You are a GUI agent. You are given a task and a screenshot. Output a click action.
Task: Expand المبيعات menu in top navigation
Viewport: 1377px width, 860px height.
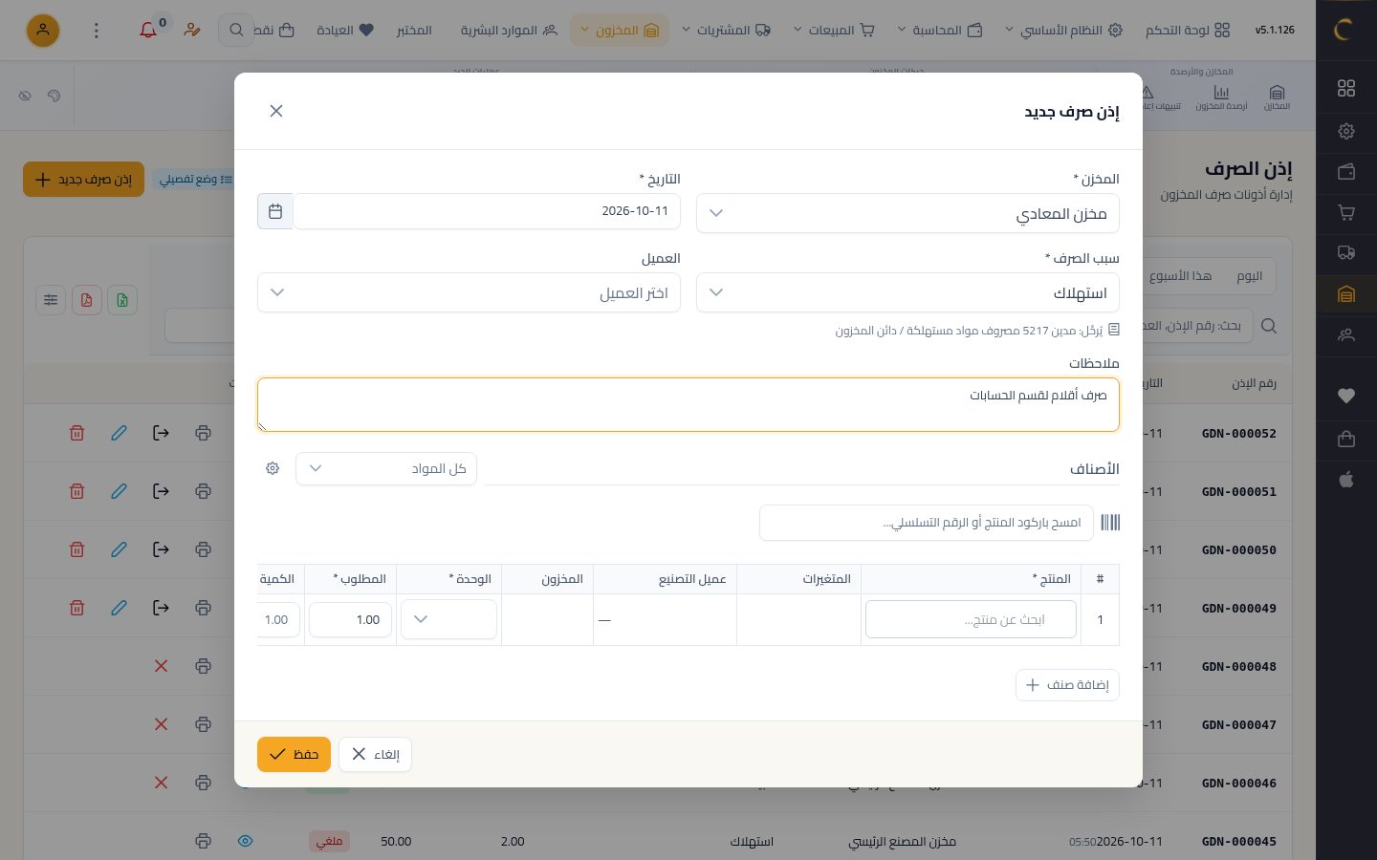(x=834, y=31)
